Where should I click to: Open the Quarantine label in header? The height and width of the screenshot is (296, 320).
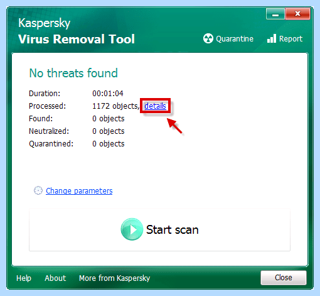tap(235, 39)
